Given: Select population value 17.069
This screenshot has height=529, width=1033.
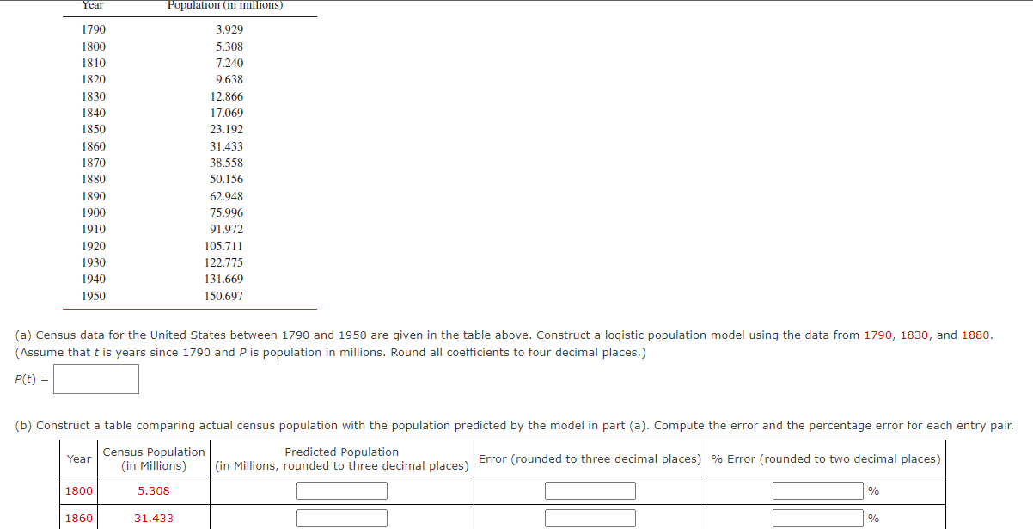Looking at the screenshot, I should [x=227, y=113].
